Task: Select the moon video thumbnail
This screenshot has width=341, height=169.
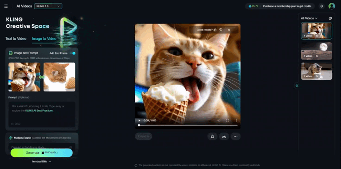Action: point(316,51)
